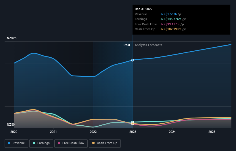The width and height of the screenshot is (236, 151).
Task: Click the NZ$0 y-axis label
Action: tap(11, 124)
